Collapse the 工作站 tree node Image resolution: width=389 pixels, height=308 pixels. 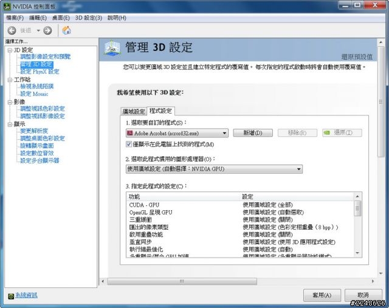[10, 80]
